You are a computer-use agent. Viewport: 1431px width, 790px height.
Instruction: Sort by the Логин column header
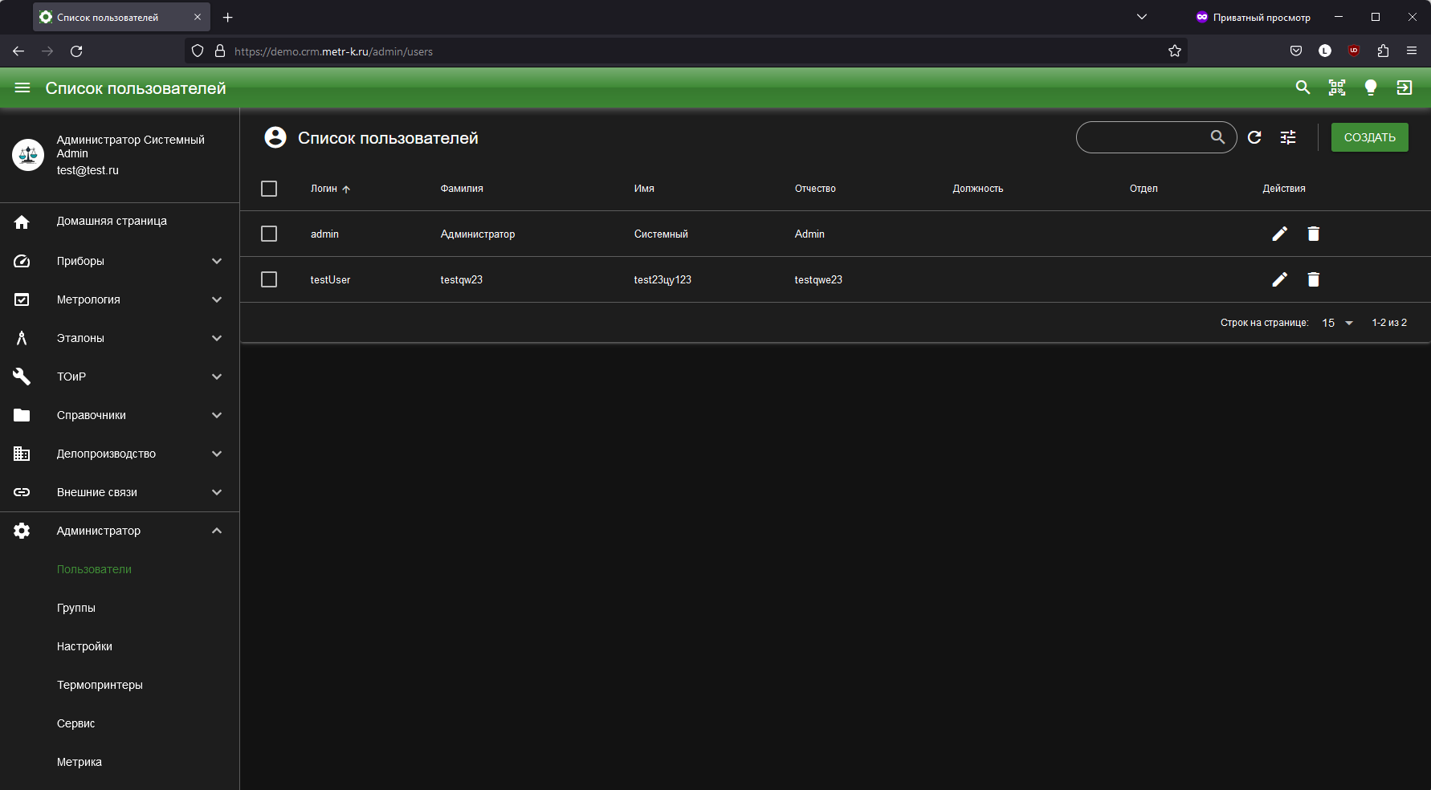point(330,189)
